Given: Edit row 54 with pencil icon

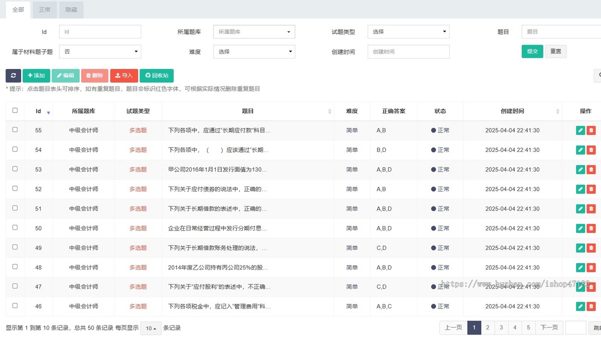Looking at the screenshot, I should pyautogui.click(x=580, y=150).
